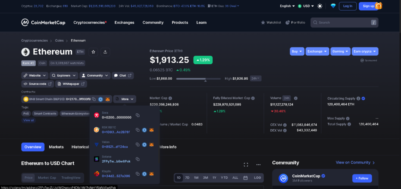Add Ethereum to watchlist with star icon
Viewport: 401px width, 189px height.
click(93, 52)
